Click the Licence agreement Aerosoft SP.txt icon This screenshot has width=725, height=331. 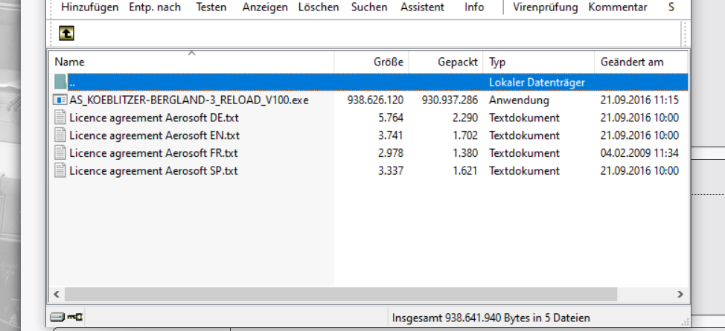(x=60, y=171)
